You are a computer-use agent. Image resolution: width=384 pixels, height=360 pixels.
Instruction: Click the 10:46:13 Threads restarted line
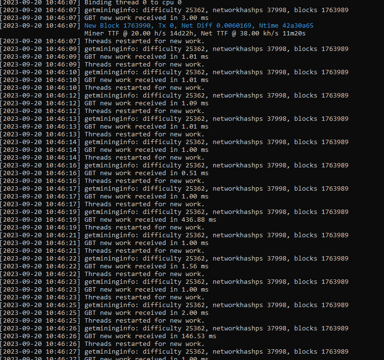click(x=102, y=134)
